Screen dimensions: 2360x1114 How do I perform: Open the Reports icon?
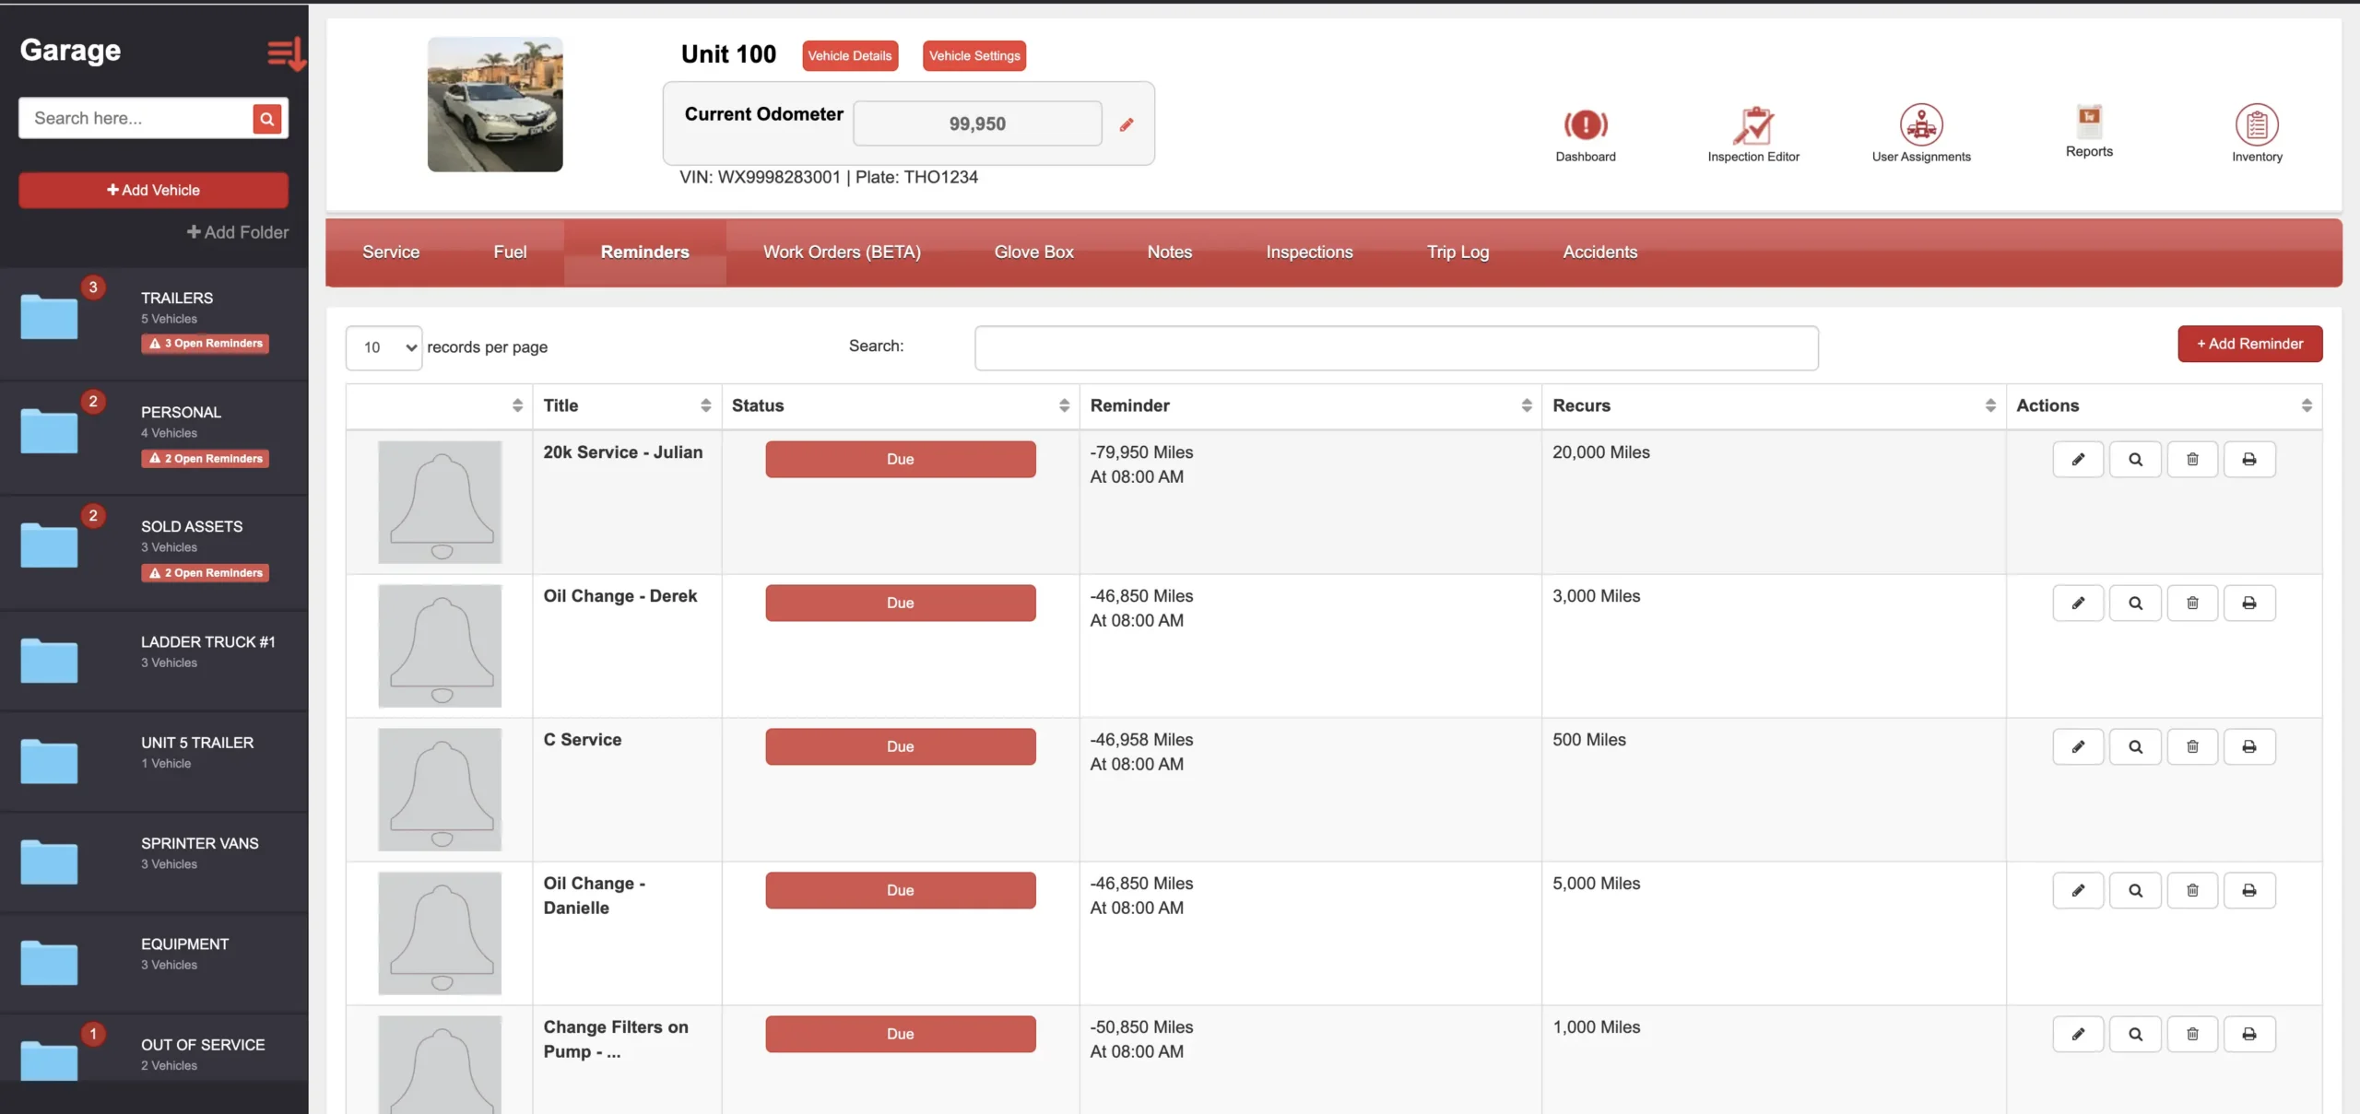click(x=2088, y=121)
